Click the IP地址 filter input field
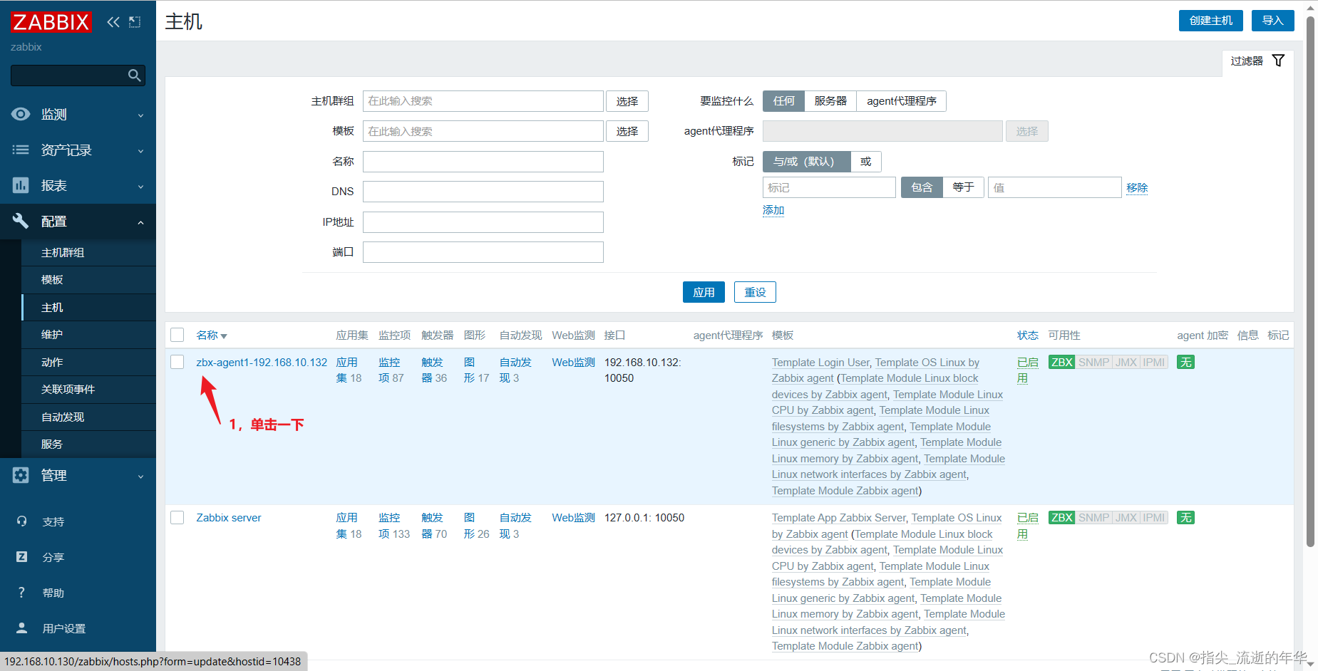The image size is (1318, 671). 483,222
